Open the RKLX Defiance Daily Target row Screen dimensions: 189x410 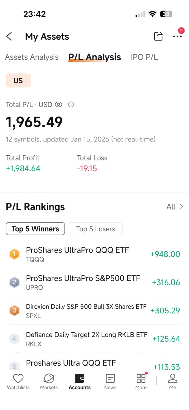[x=94, y=339]
